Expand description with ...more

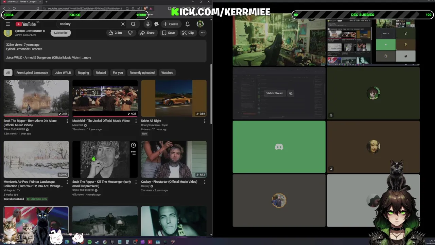click(87, 58)
